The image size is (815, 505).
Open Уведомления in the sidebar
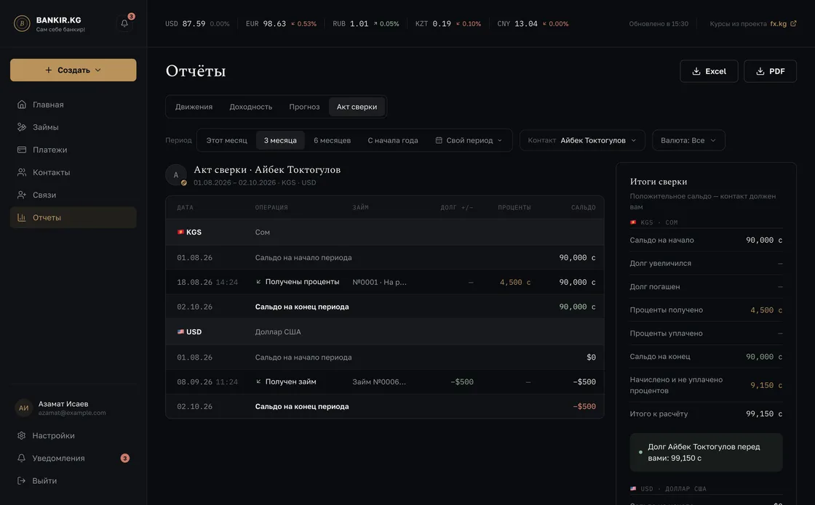(73, 458)
